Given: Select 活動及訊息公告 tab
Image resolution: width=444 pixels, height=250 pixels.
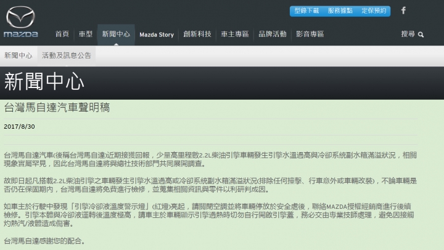Looking at the screenshot, I should [67, 55].
